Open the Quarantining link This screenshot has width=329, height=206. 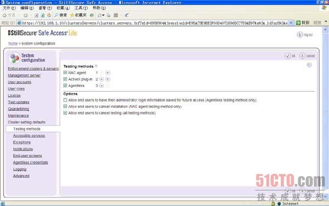[x=19, y=109]
